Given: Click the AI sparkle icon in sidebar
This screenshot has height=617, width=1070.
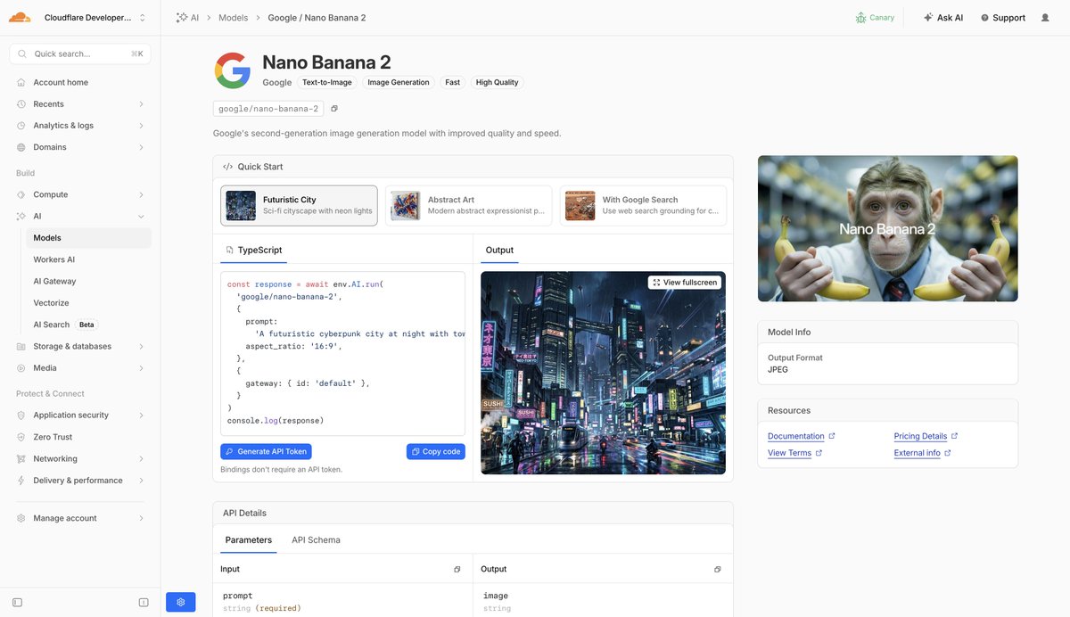Looking at the screenshot, I should 21,216.
